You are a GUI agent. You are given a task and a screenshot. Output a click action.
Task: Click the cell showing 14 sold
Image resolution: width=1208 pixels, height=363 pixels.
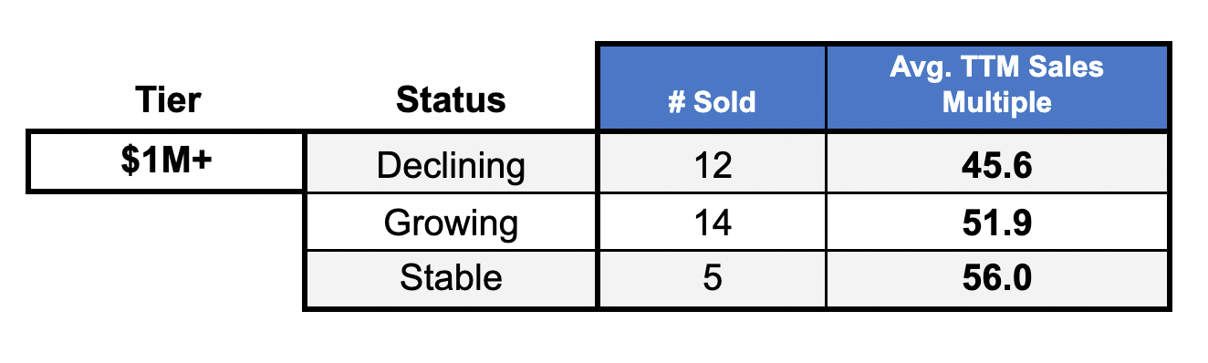click(x=712, y=222)
